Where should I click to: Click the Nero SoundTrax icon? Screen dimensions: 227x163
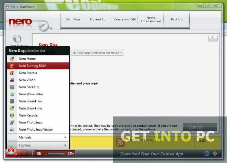pyautogui.click(x=12, y=101)
